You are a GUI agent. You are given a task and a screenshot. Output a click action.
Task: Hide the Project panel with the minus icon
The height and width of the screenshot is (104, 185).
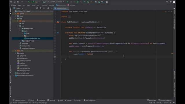[x=51, y=8]
